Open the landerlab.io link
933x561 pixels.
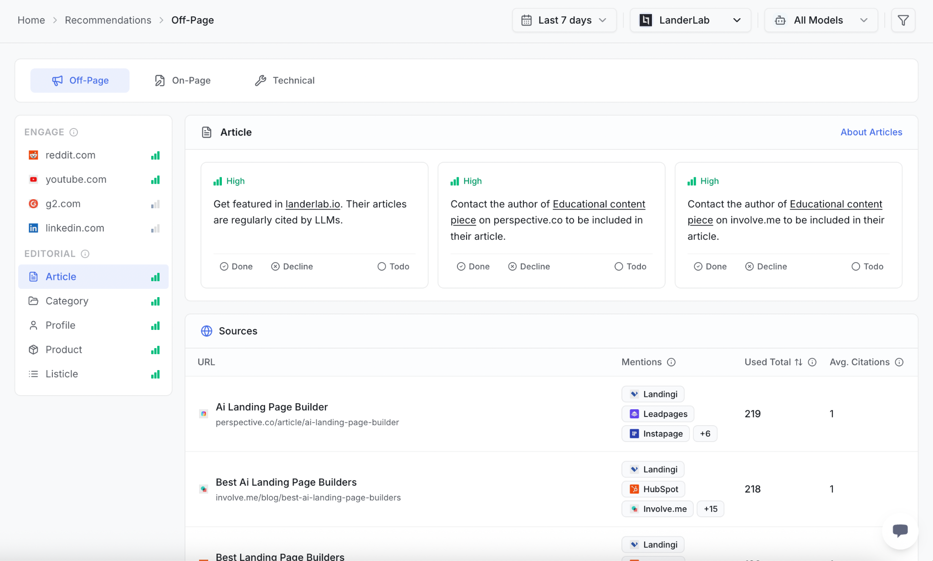click(x=313, y=204)
